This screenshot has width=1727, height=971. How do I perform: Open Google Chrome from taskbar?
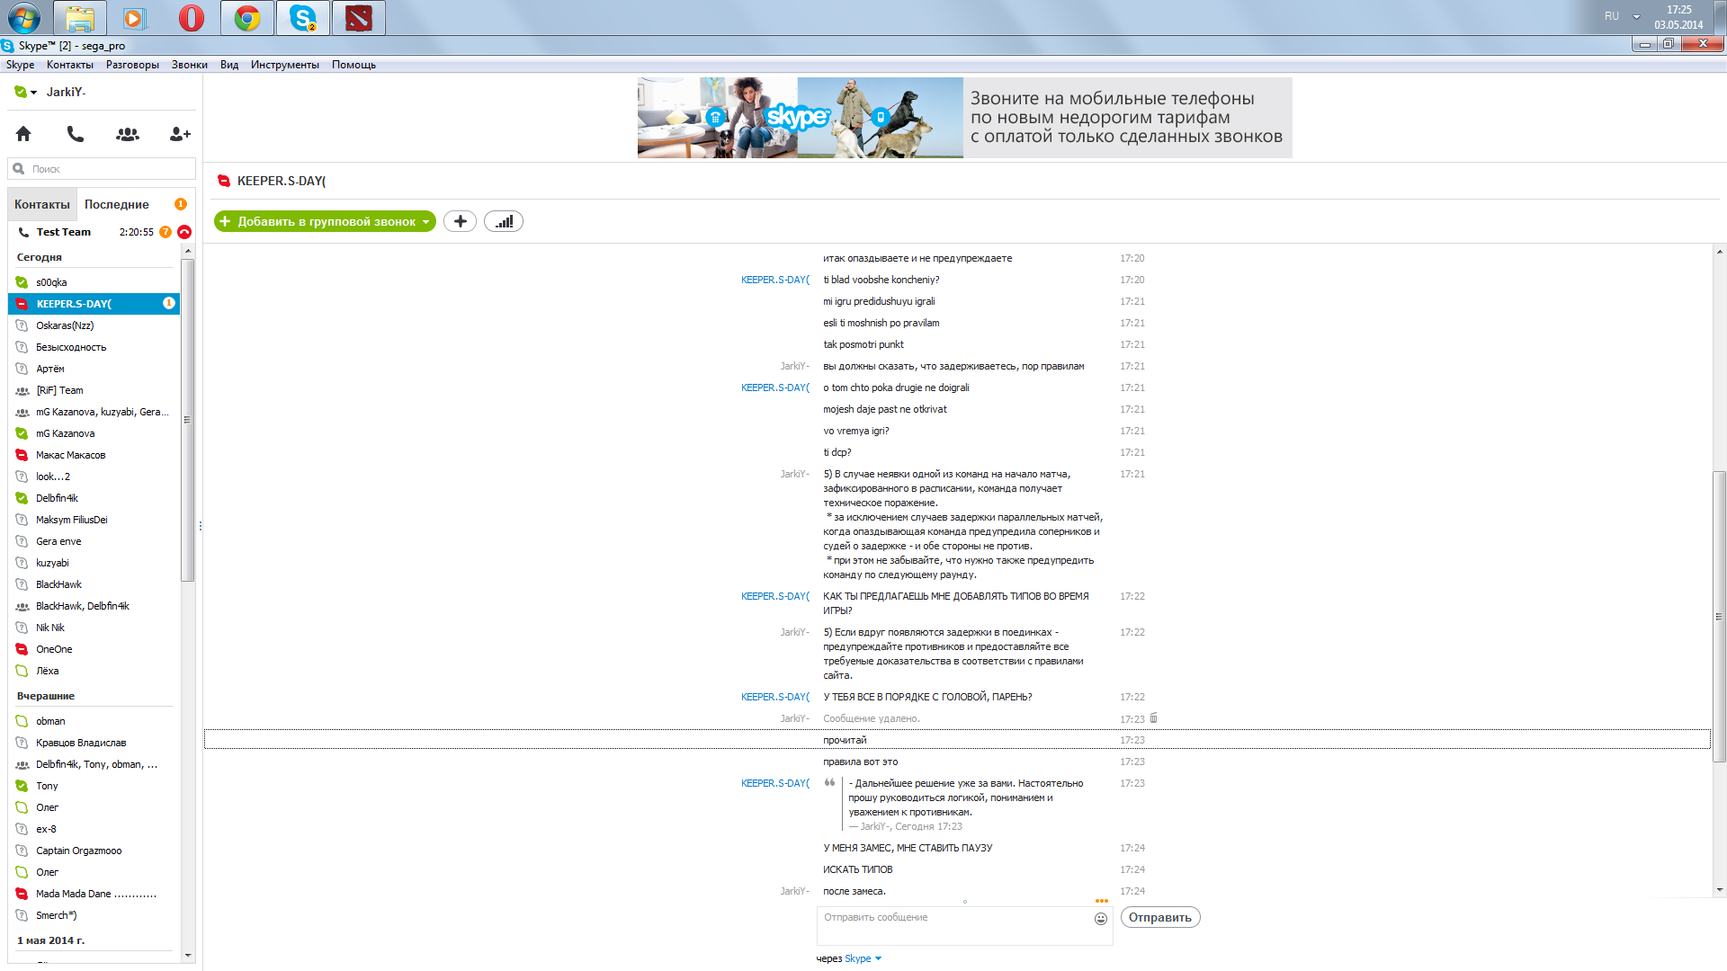tap(247, 17)
